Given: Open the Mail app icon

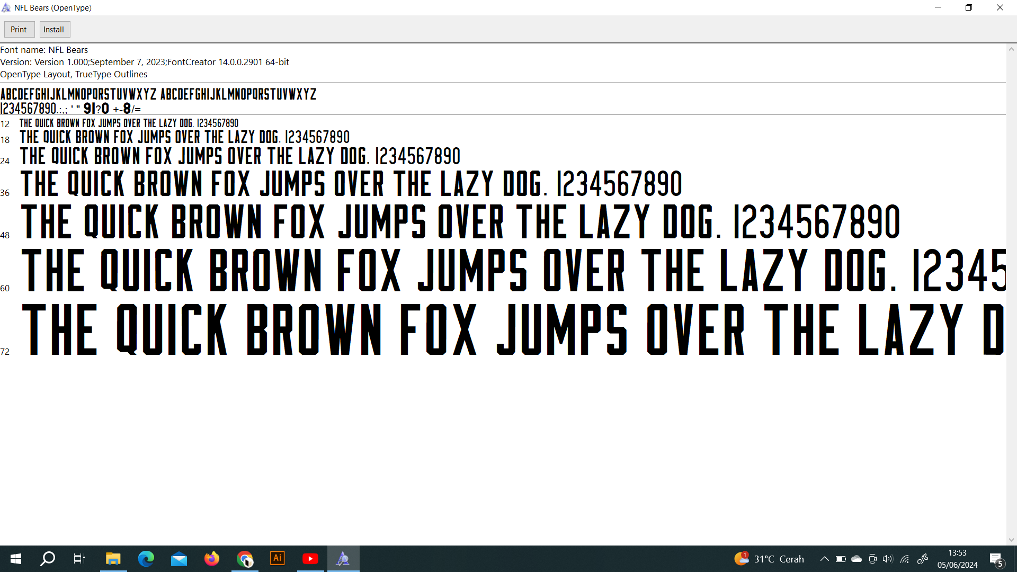Looking at the screenshot, I should (x=179, y=559).
